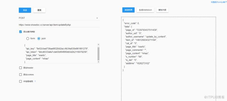Enable the 添加header checkbox
227x101 pixels.
(x=20, y=68)
